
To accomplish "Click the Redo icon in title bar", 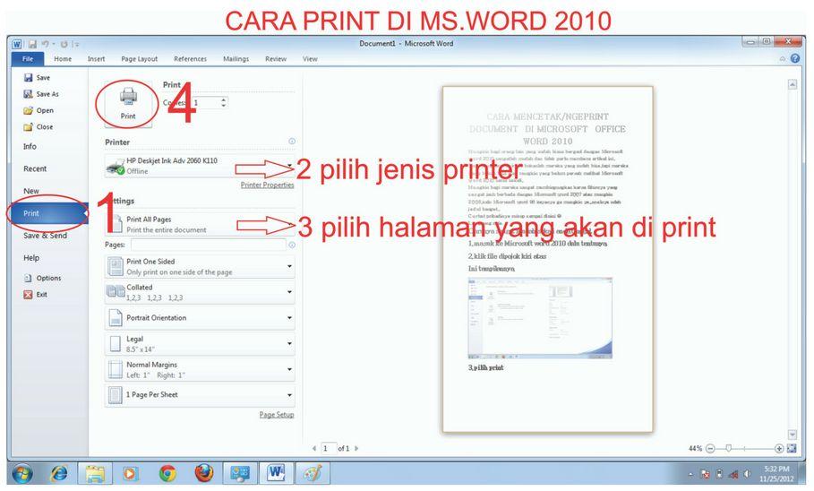I will click(x=64, y=44).
